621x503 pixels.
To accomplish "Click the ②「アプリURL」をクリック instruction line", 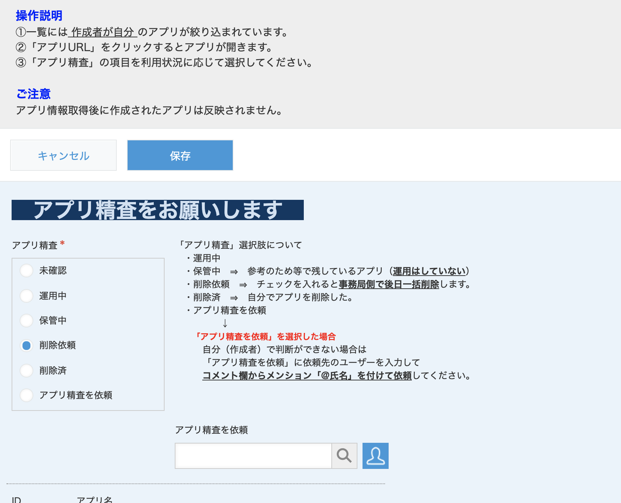I will (x=144, y=47).
